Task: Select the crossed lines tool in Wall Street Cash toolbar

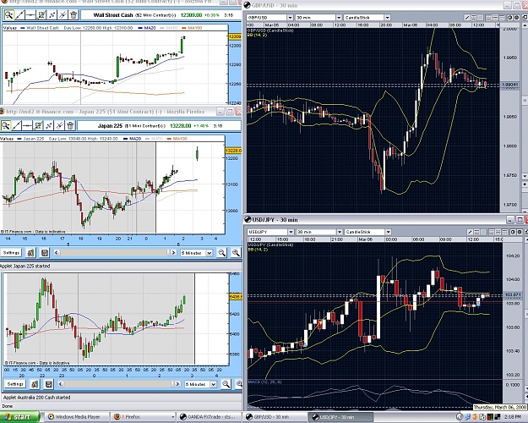Action: click(x=52, y=15)
